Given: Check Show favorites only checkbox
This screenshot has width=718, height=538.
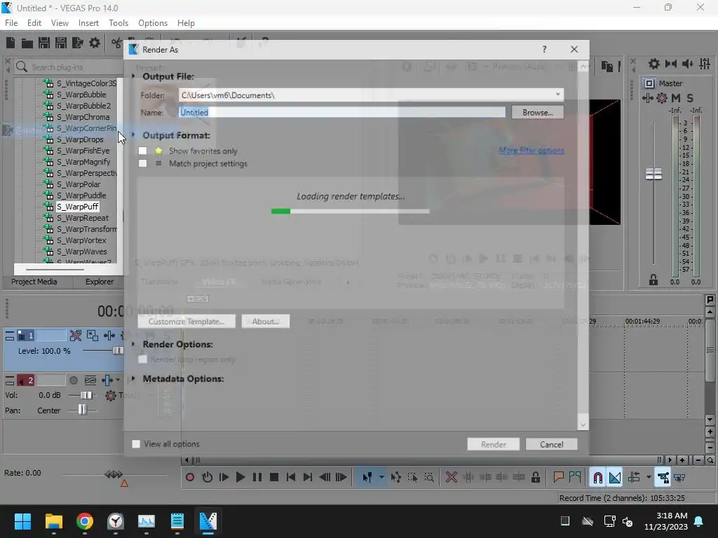Looking at the screenshot, I should 143,151.
